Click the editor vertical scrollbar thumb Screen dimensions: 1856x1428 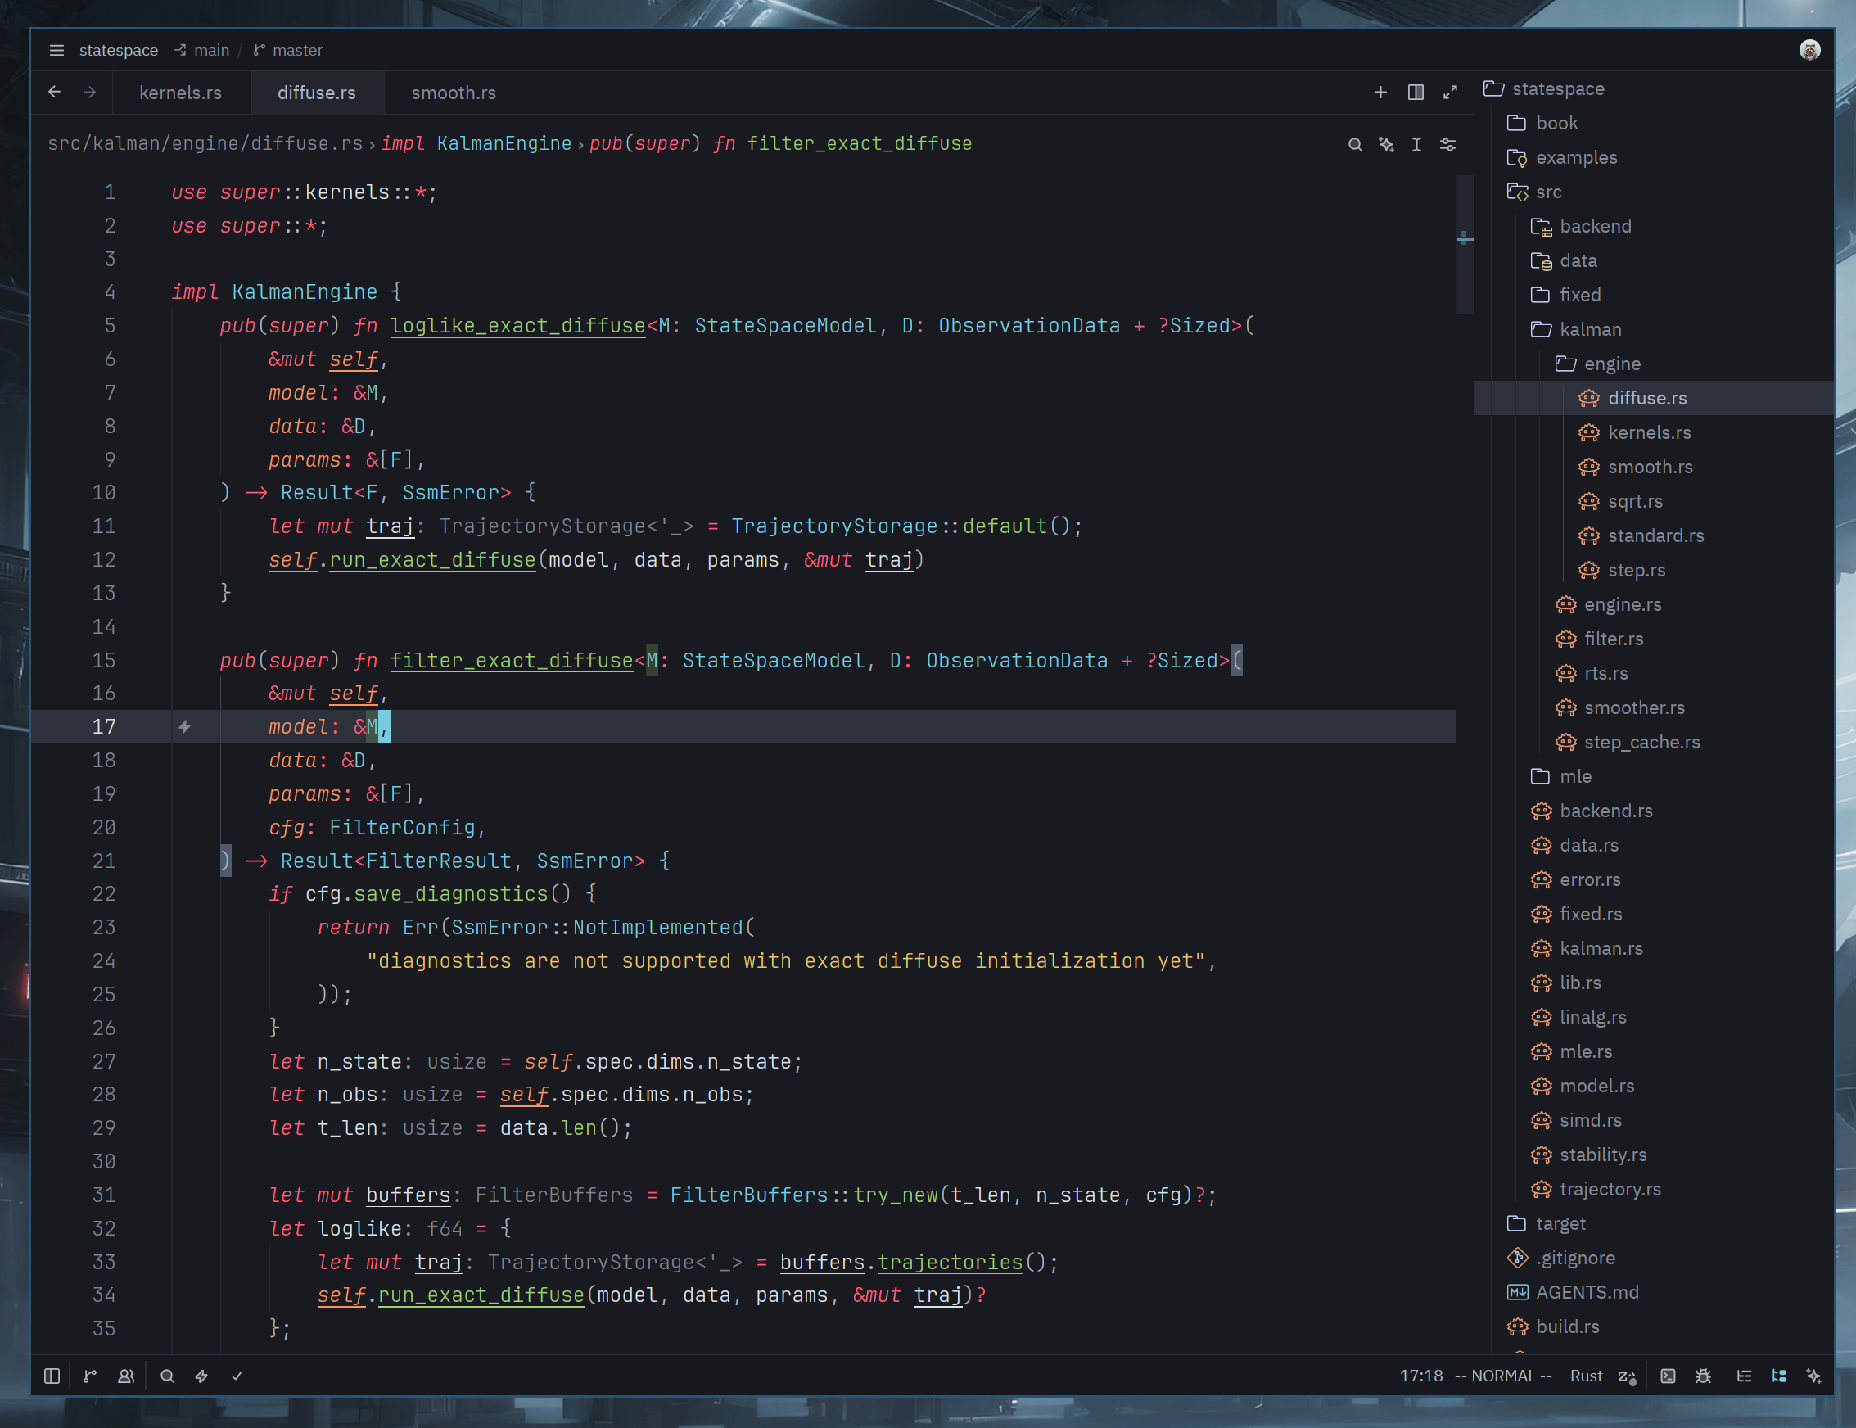click(x=1464, y=245)
